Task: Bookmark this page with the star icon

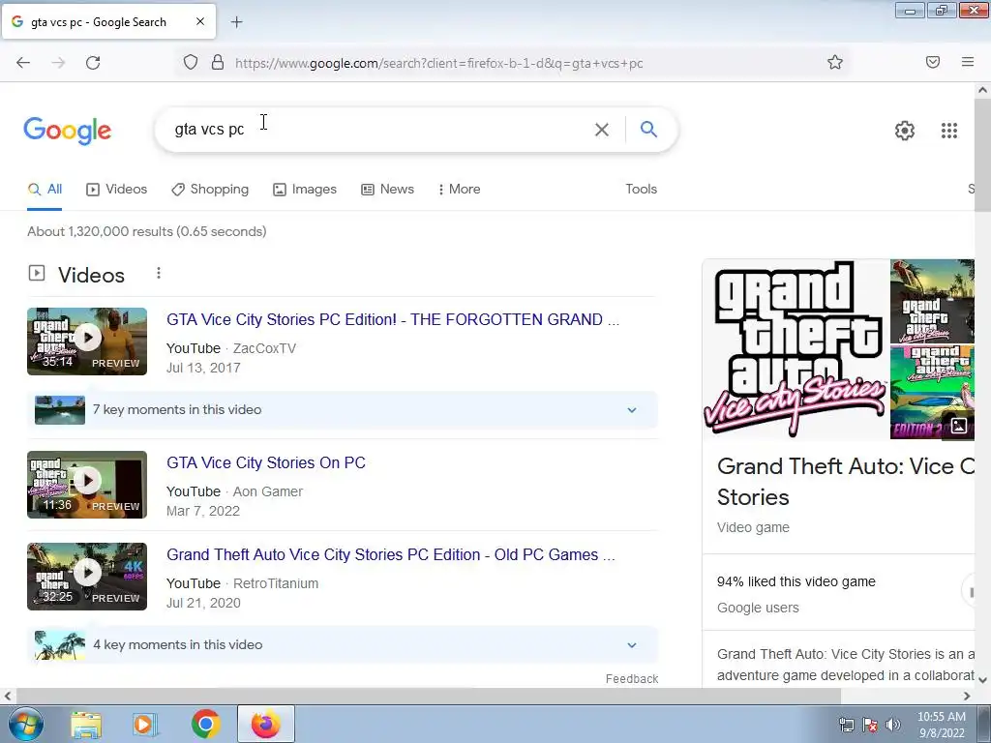Action: 835,62
